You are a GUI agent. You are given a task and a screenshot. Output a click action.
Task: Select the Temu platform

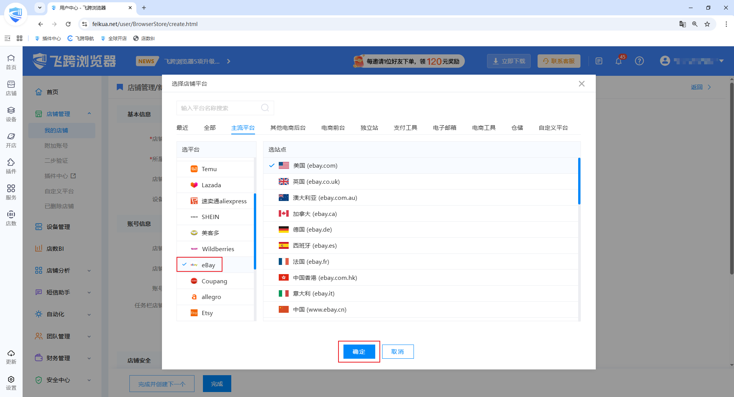[x=215, y=169]
